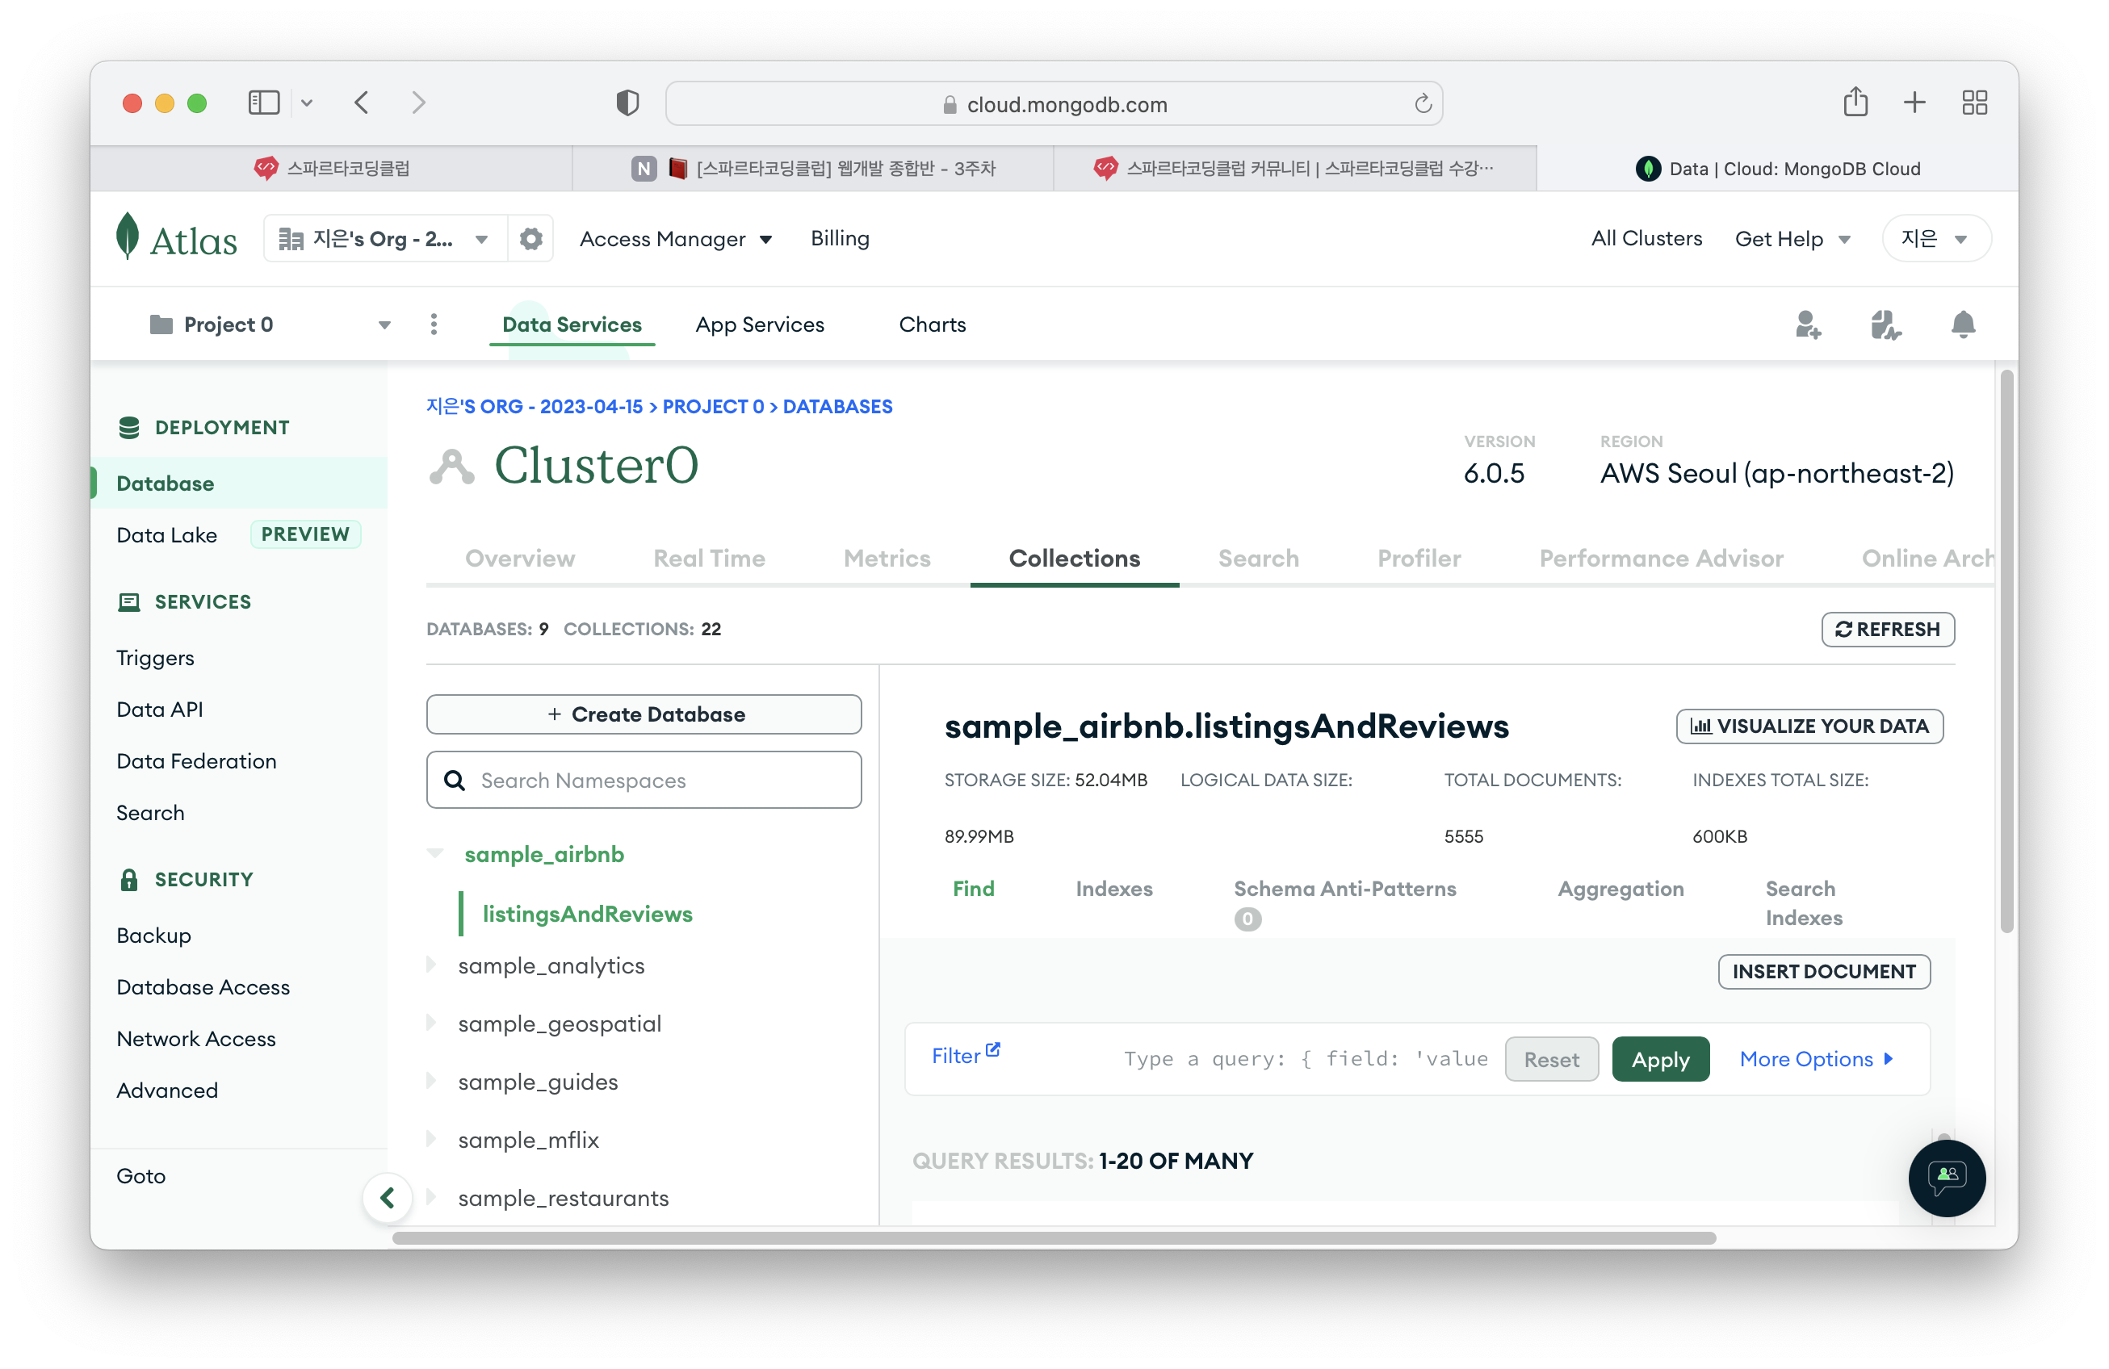The height and width of the screenshot is (1369, 2109).
Task: Open the organization selector dropdown
Action: (385, 238)
